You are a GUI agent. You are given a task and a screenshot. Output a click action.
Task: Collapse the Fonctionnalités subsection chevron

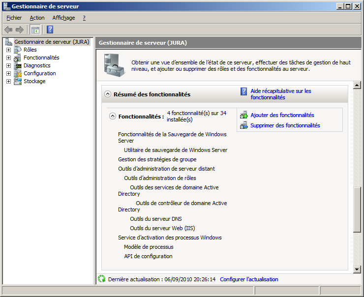point(113,117)
